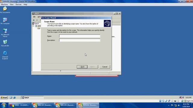Screen dimensions: 193x108
Task: Open the VirtualBox View menu
Action: point(12,4)
